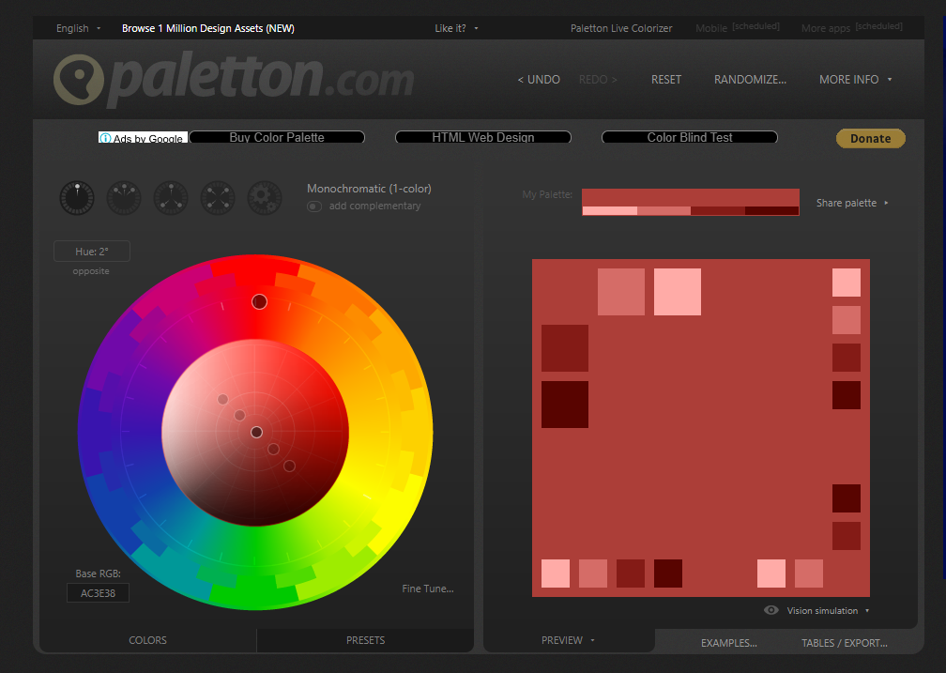
Task: Click the More apps scheduled link
Action: 852,28
